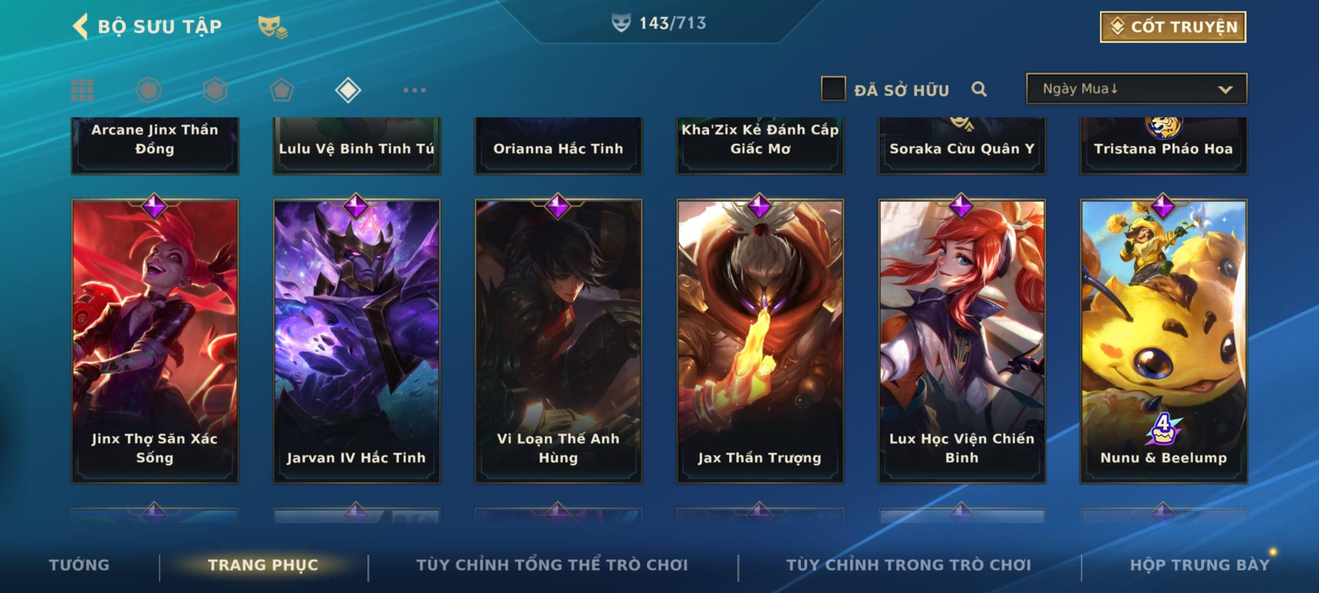This screenshot has height=593, width=1319.
Task: Switch to Hộp Trưng Bày tab
Action: [1200, 565]
